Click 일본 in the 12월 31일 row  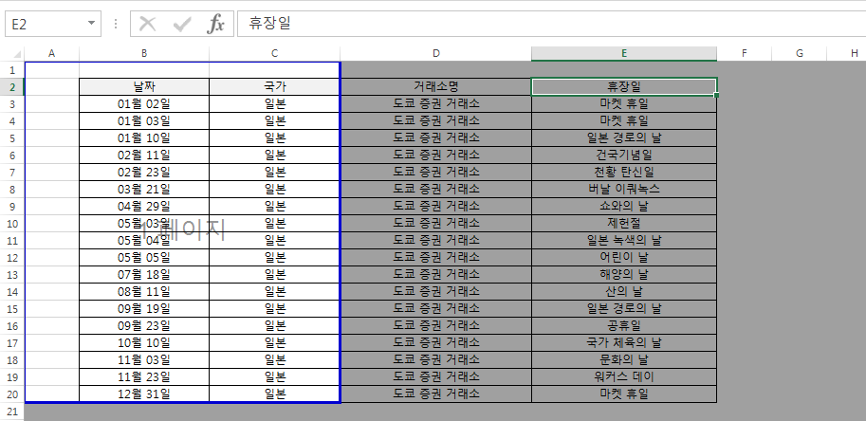point(274,394)
